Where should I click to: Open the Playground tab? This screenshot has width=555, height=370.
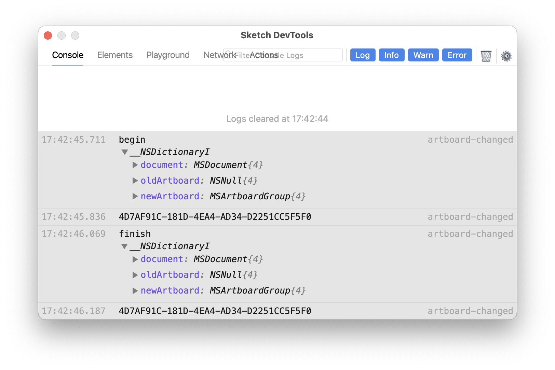pyautogui.click(x=168, y=55)
